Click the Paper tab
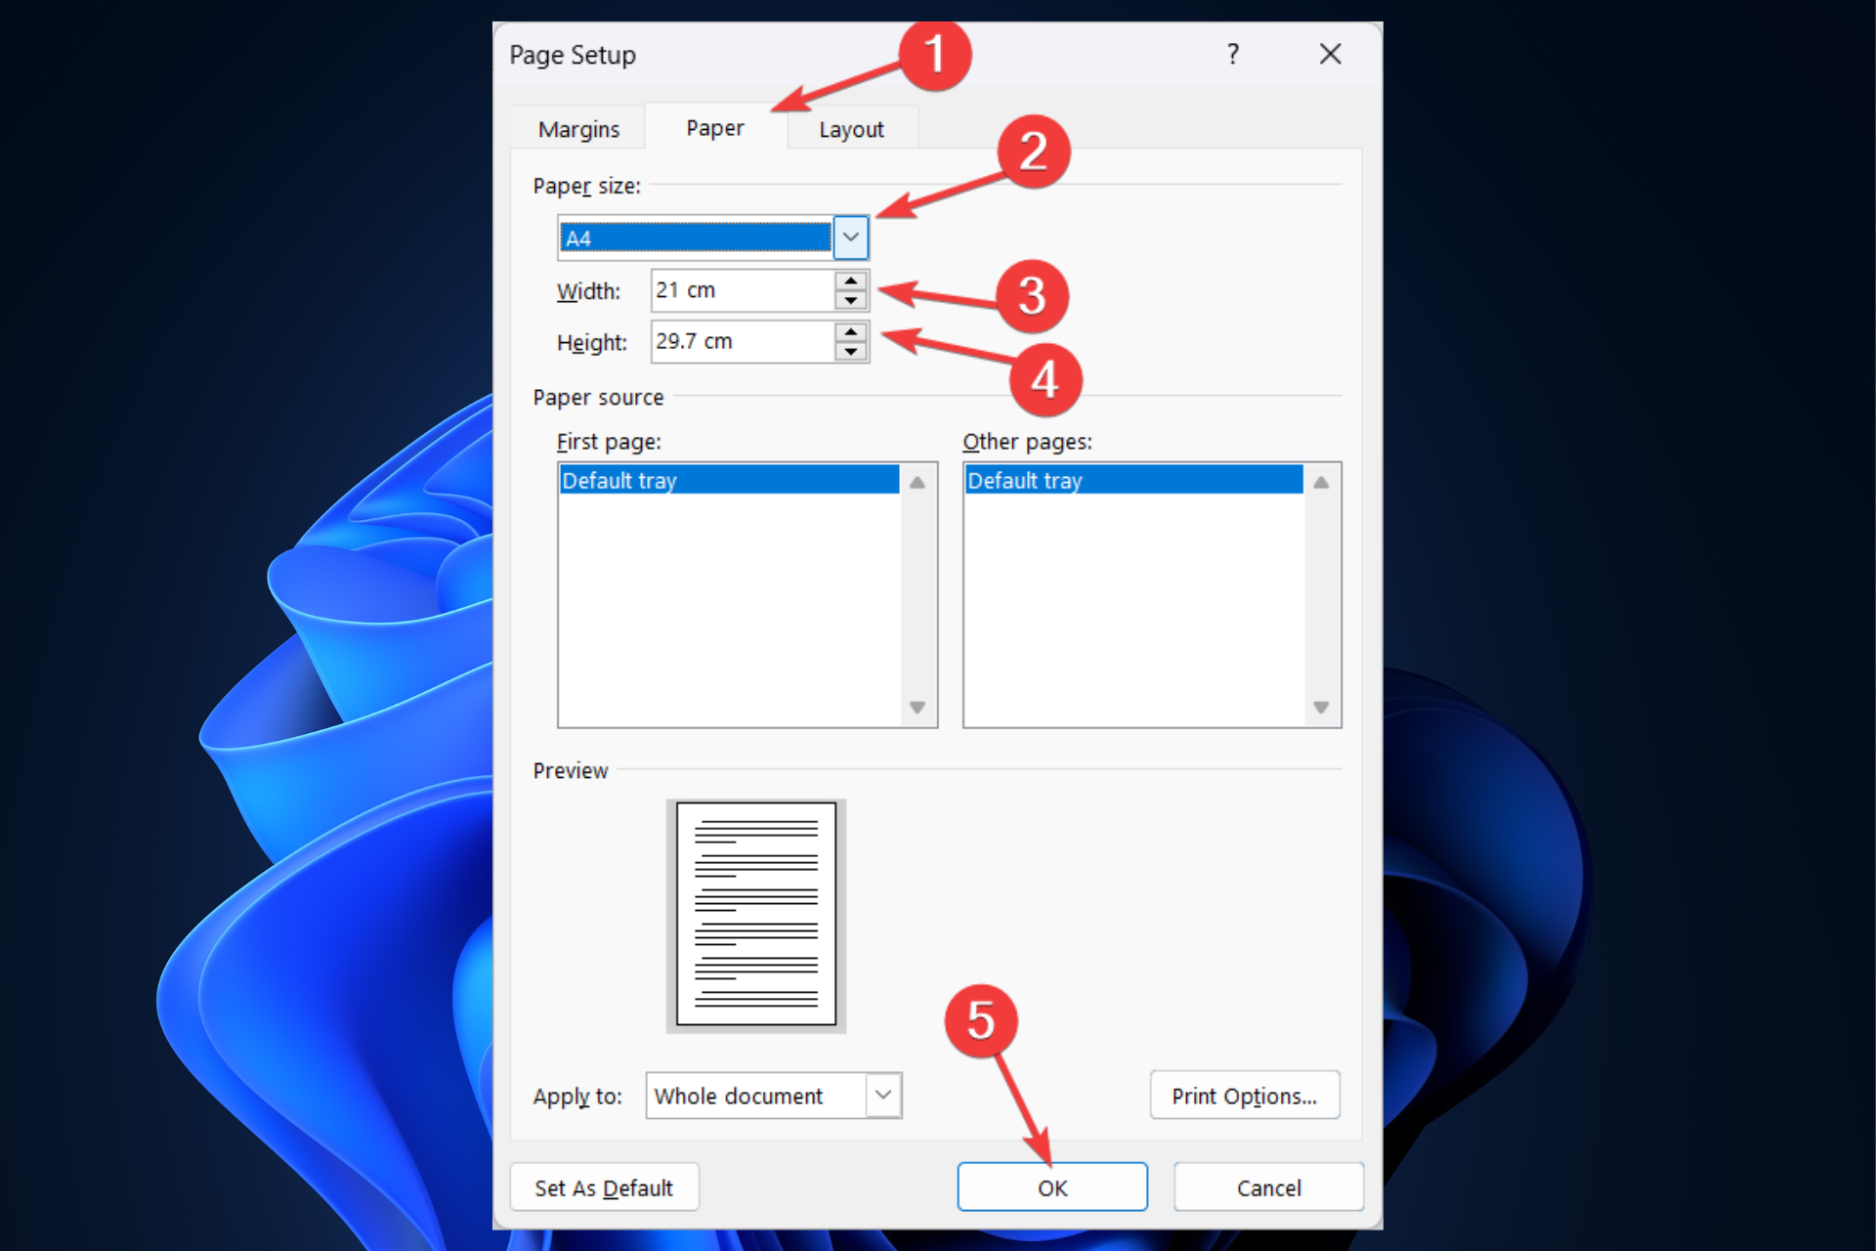 [x=712, y=130]
